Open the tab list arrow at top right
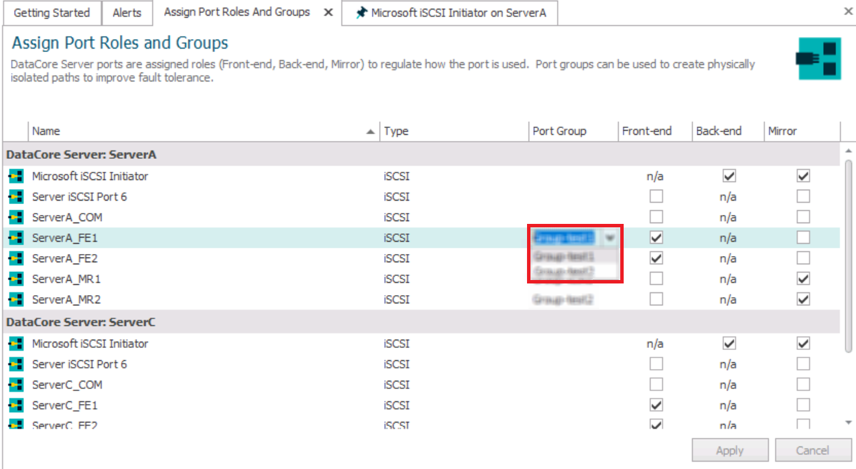Viewport: 856px width, 469px height. pyautogui.click(x=848, y=12)
